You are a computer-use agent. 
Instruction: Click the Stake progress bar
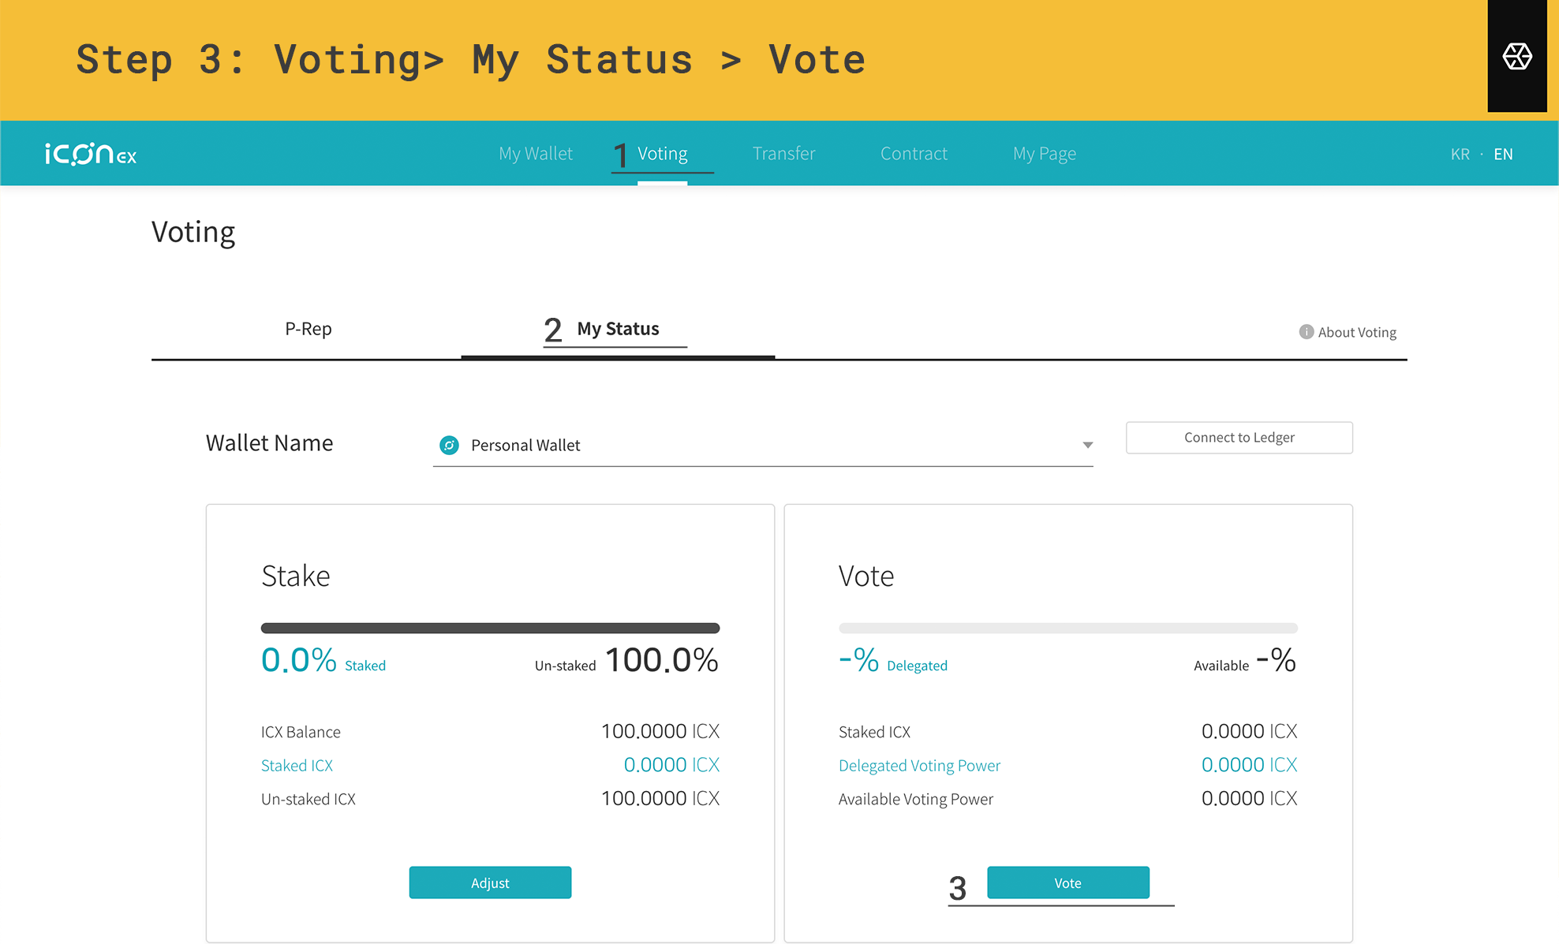(x=490, y=629)
